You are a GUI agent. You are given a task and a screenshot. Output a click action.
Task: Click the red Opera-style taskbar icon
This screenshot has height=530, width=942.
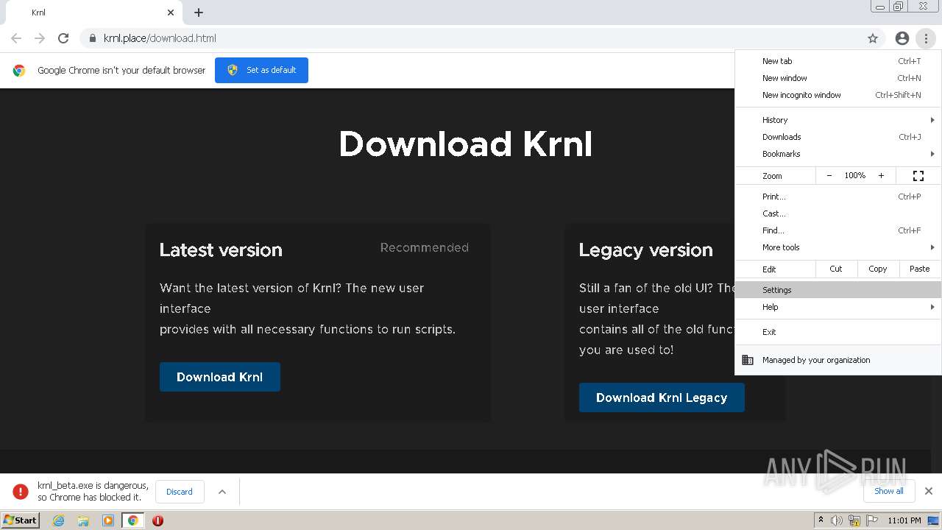pos(157,520)
